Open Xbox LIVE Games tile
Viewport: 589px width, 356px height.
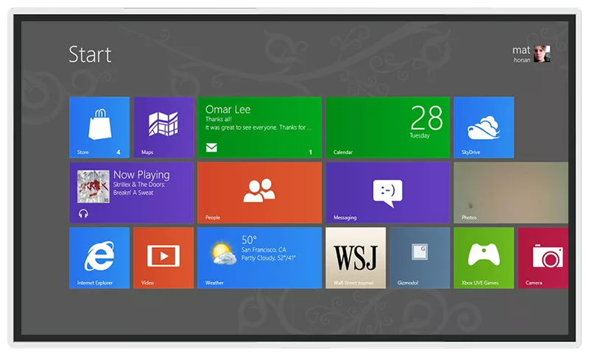coord(483,257)
